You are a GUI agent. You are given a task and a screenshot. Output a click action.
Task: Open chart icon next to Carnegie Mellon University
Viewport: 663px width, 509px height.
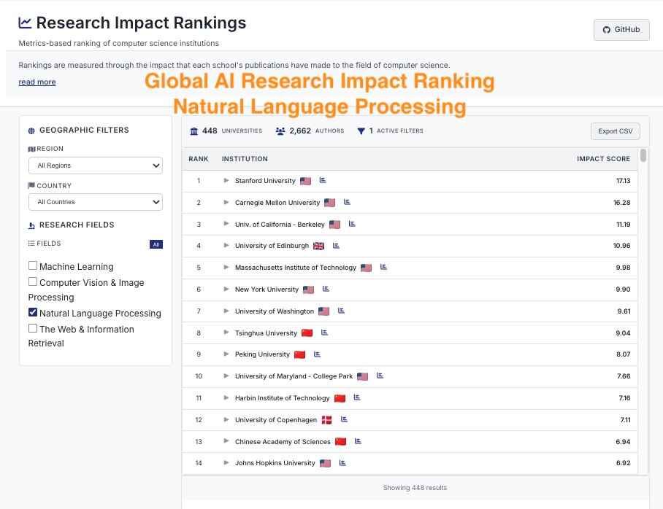347,202
